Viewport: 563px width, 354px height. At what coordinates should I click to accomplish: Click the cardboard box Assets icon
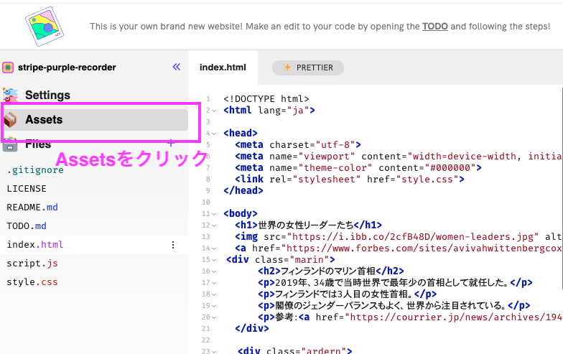click(10, 120)
